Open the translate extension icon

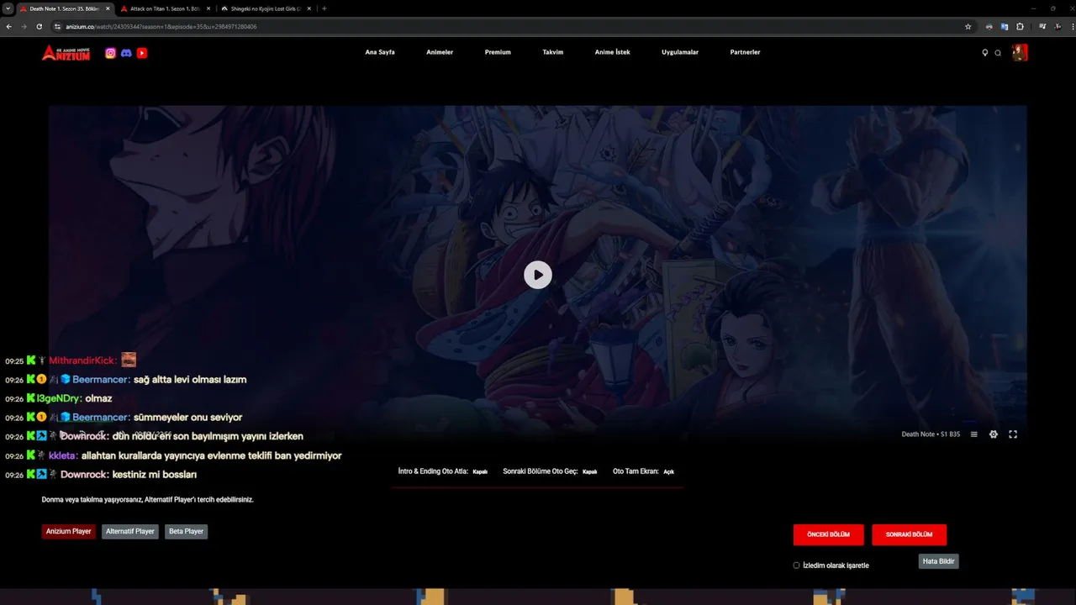[x=1005, y=27]
